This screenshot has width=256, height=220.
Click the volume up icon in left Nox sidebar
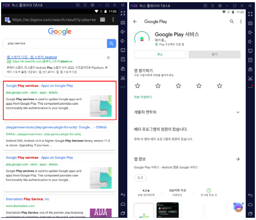point(123,32)
